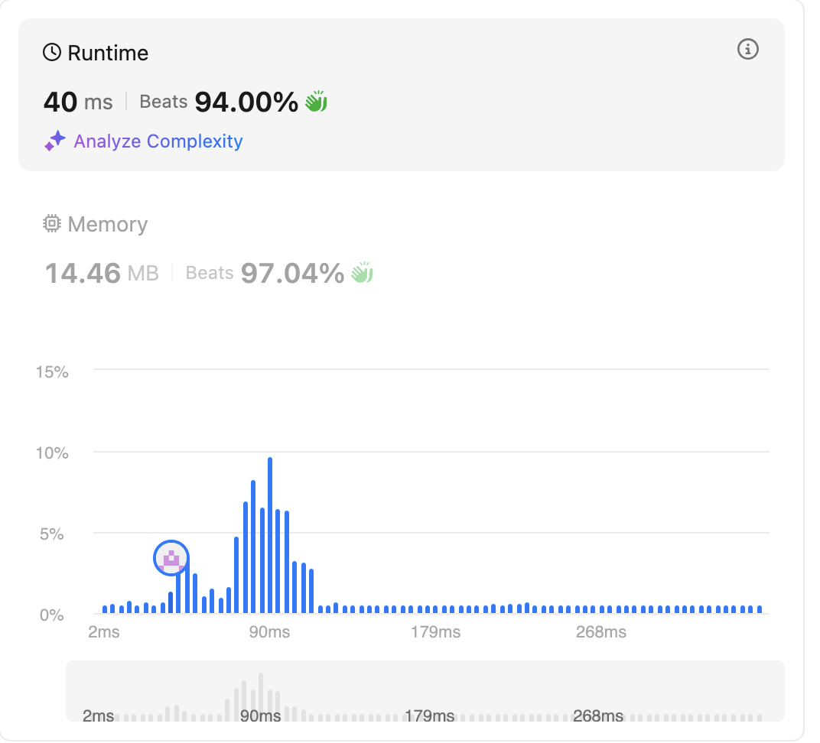Click the 268ms label on the main chart axis

601,632
